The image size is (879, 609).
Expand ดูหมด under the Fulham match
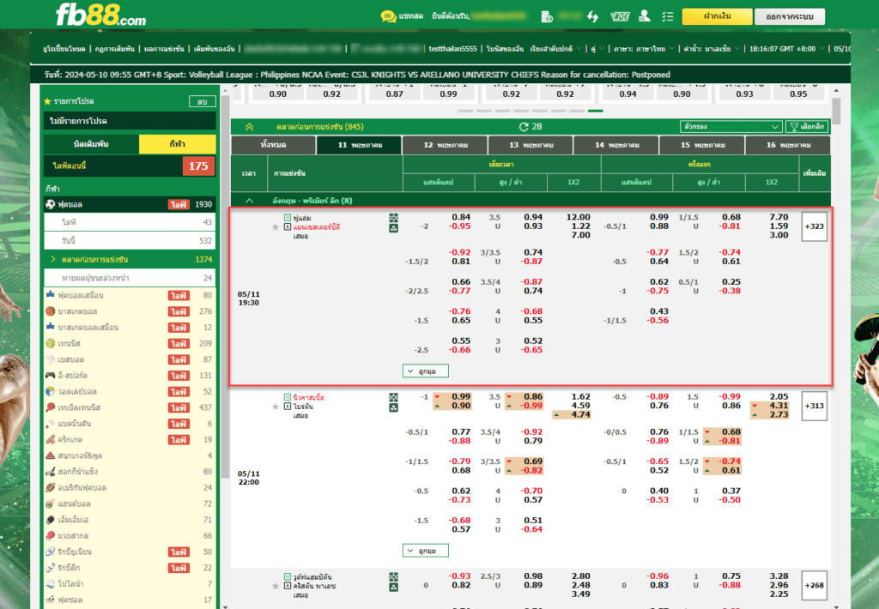coord(426,371)
